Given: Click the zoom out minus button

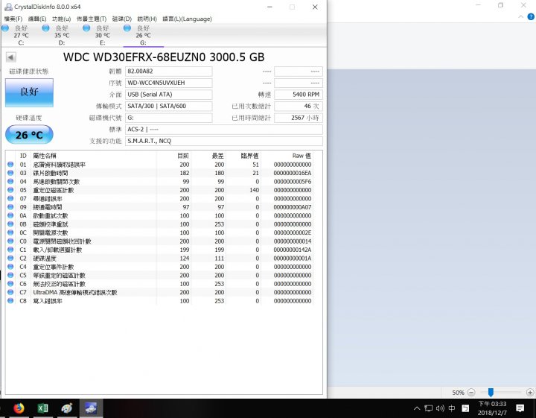Looking at the screenshot, I should (471, 393).
